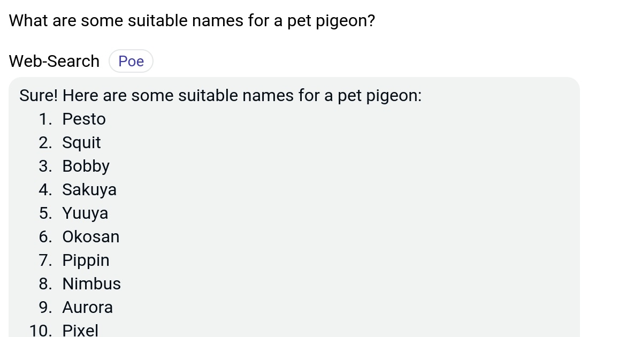Click the name Bobby in the list

(86, 166)
